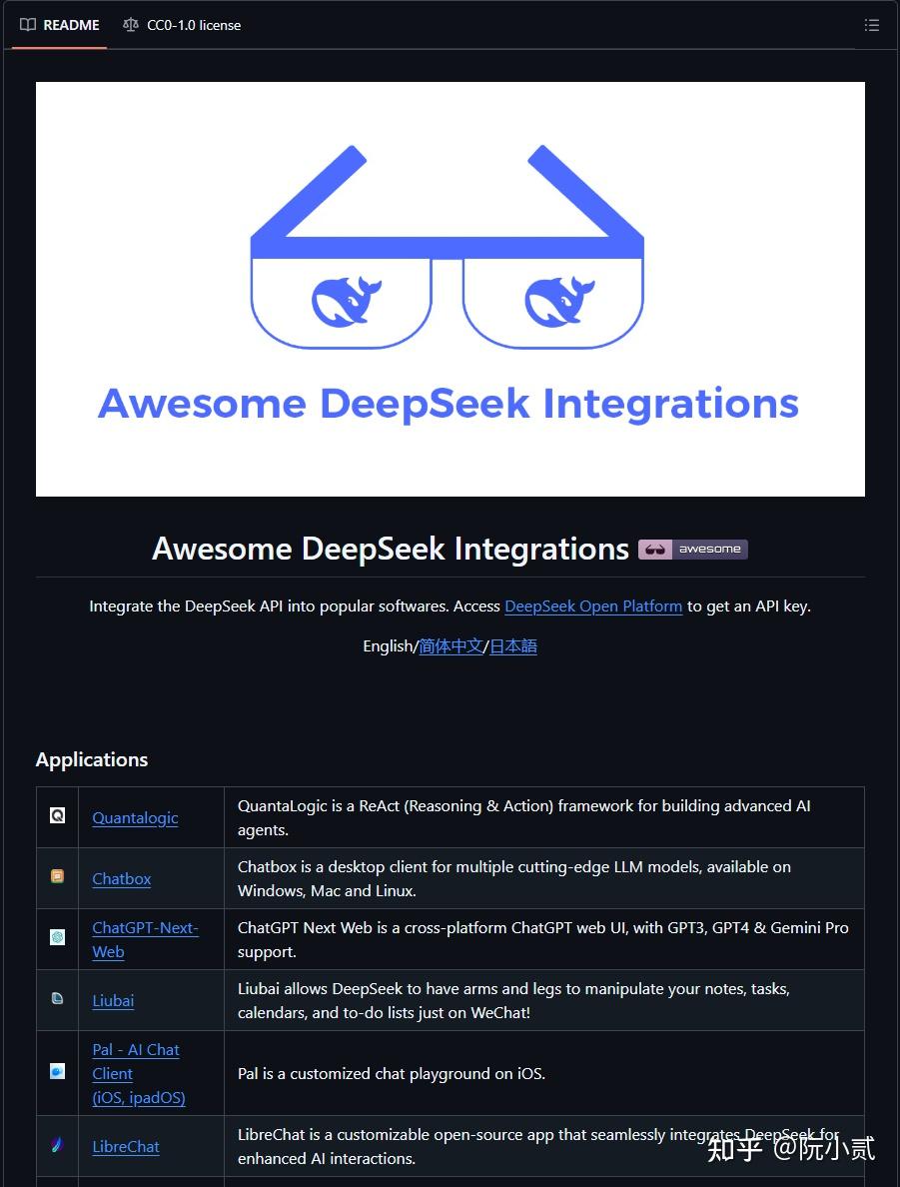Click the Pal AI Chat Client icon
This screenshot has height=1187, width=900.
[x=57, y=1072]
